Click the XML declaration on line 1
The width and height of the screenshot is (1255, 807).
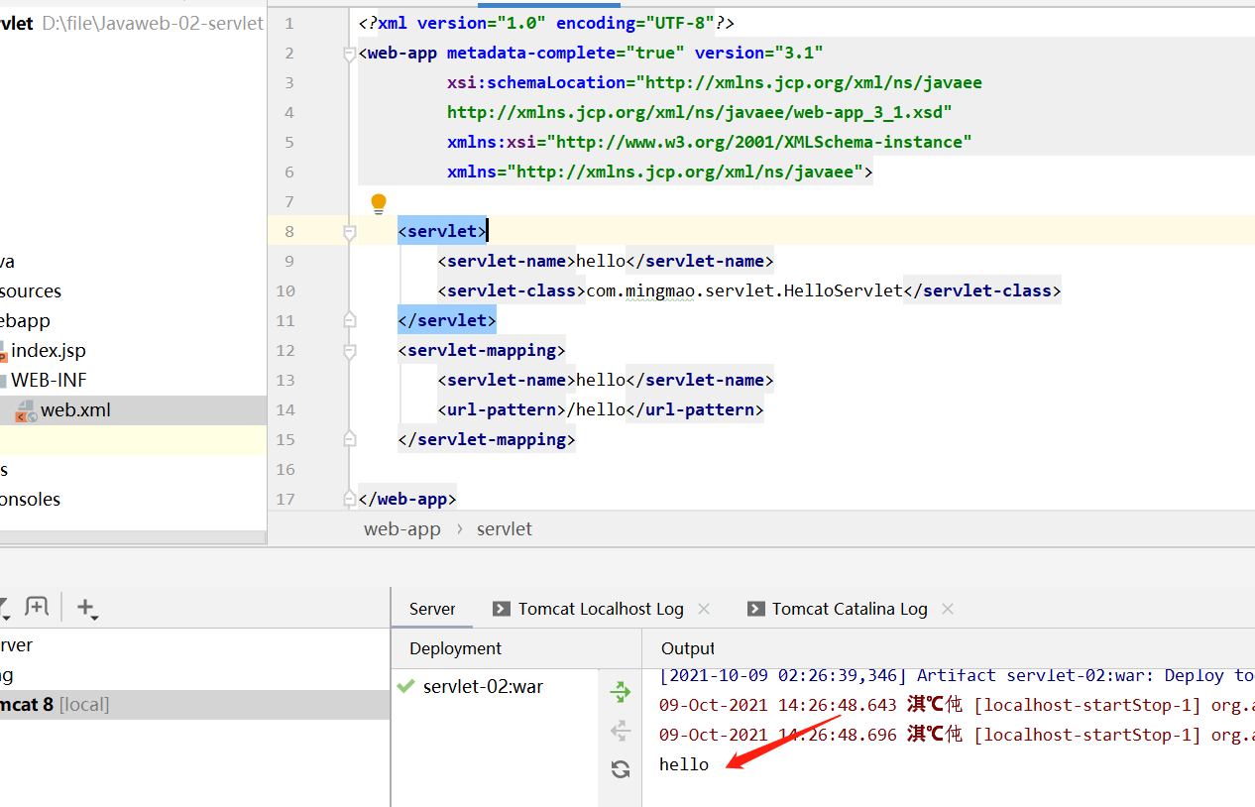(x=546, y=24)
